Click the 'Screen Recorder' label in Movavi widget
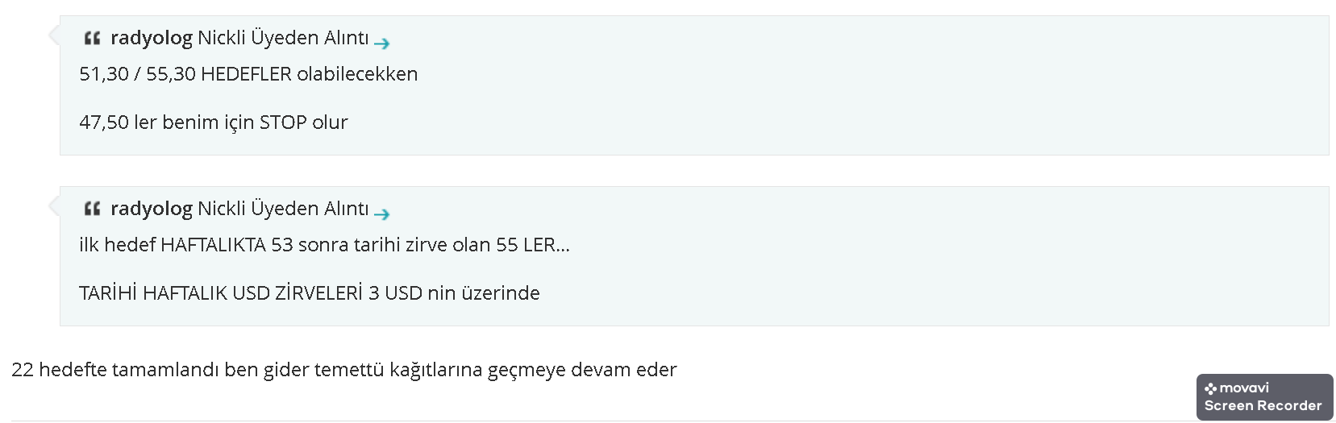Viewport: 1336px width, 423px height. coord(1263,406)
